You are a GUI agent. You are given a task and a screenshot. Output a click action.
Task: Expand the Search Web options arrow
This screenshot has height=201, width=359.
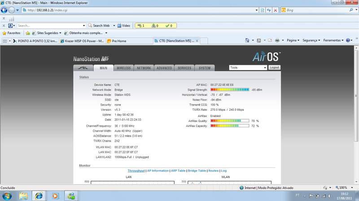(114, 25)
